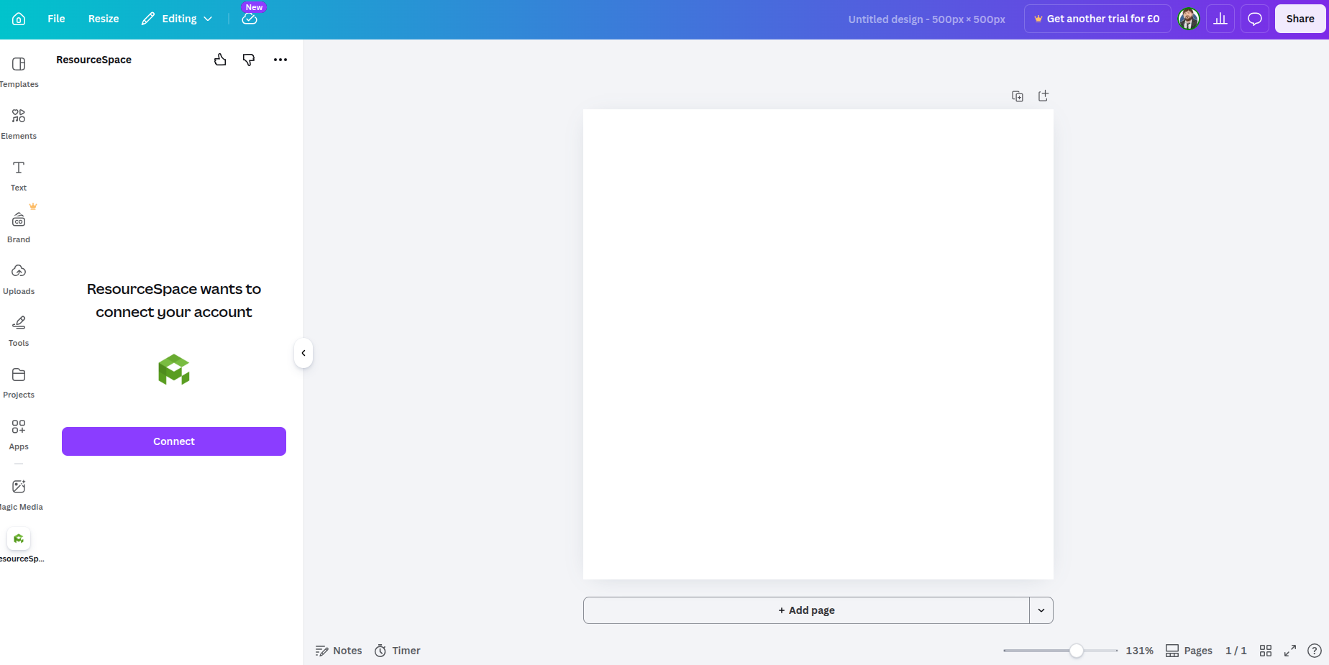
Task: Click the Share button
Action: point(1300,19)
